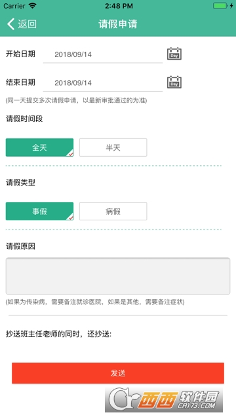Focus the 请假原因 text area
The width and height of the screenshot is (236, 419).
pyautogui.click(x=118, y=276)
